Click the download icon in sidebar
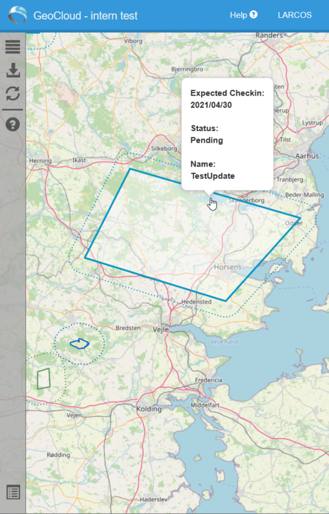 coord(13,70)
